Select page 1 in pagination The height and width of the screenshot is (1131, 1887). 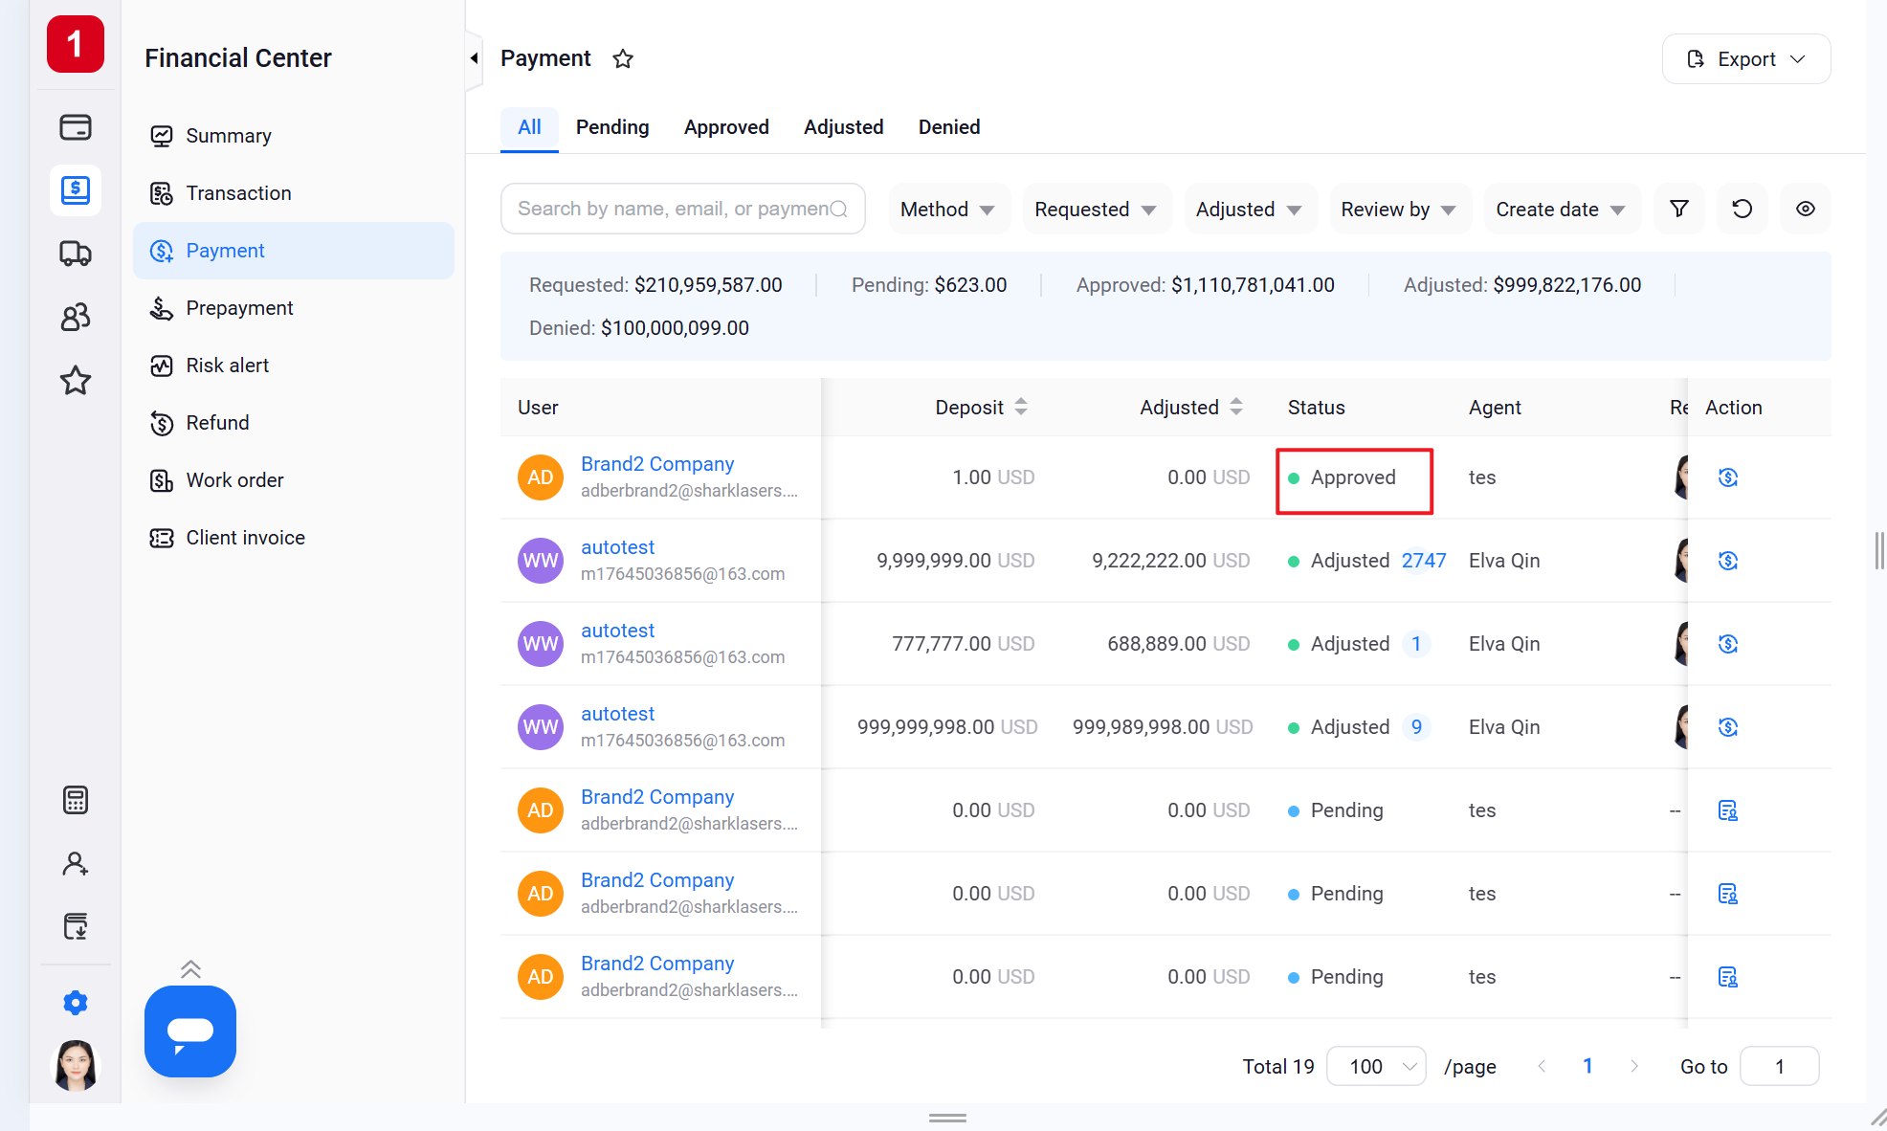[x=1587, y=1066]
